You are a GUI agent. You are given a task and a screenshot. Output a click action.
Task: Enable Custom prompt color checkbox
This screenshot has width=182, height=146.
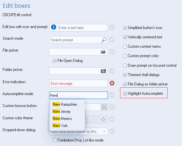125,56
